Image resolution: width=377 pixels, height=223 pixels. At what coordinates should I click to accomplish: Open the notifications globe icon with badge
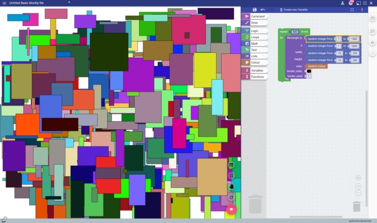(351, 3)
